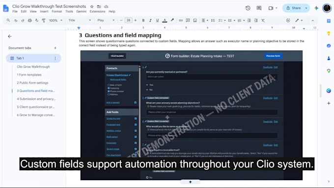Activate paint format tool

(x=44, y=21)
